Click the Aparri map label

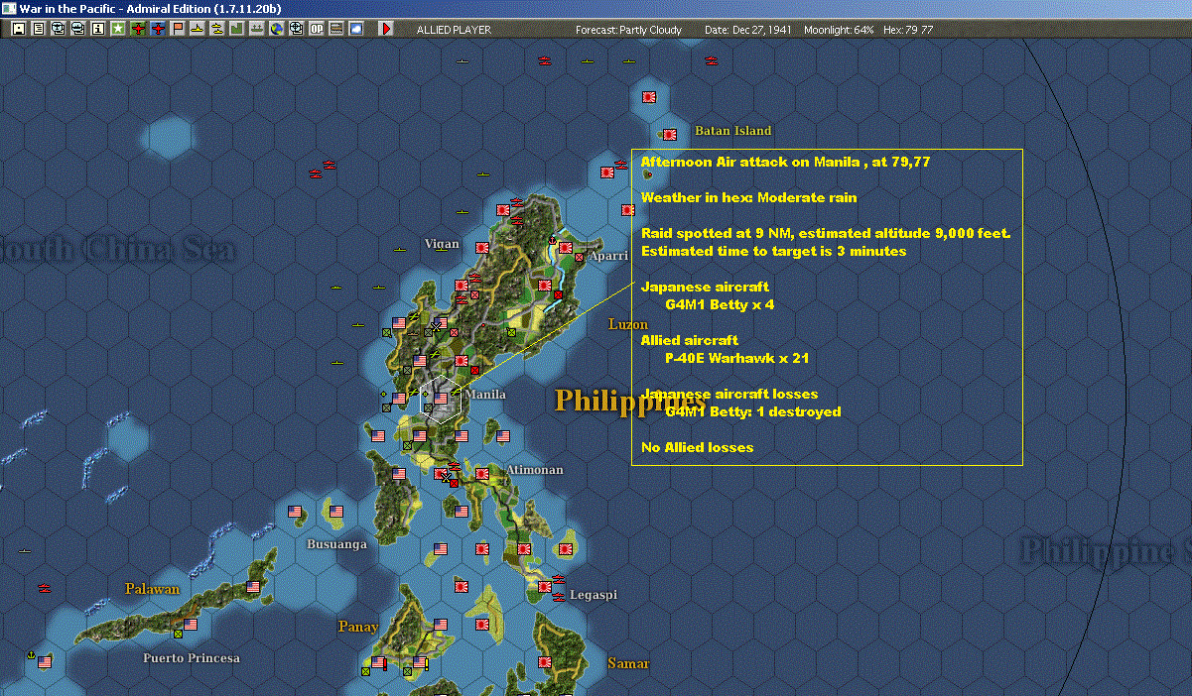coord(607,256)
